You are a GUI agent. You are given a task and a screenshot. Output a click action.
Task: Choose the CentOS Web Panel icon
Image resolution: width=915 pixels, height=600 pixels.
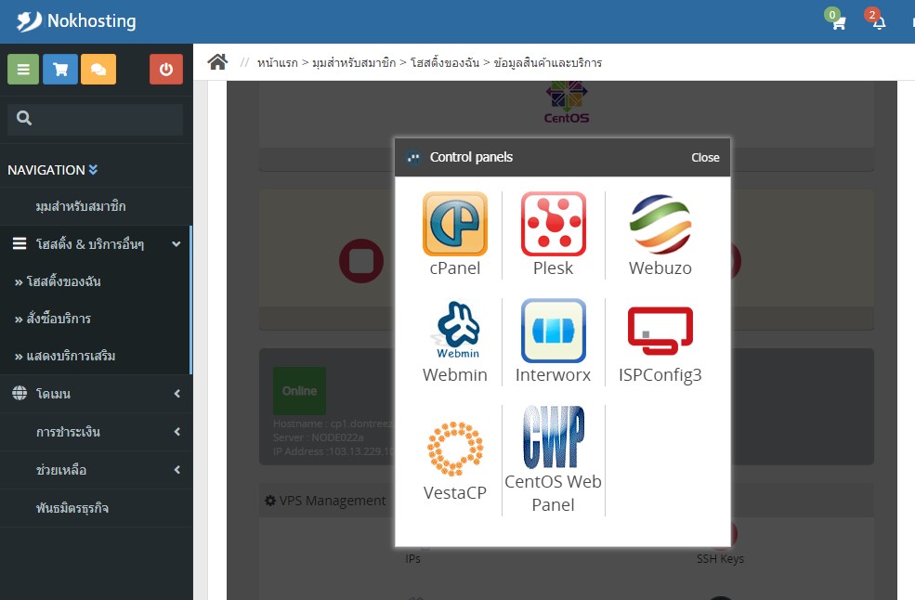point(554,437)
